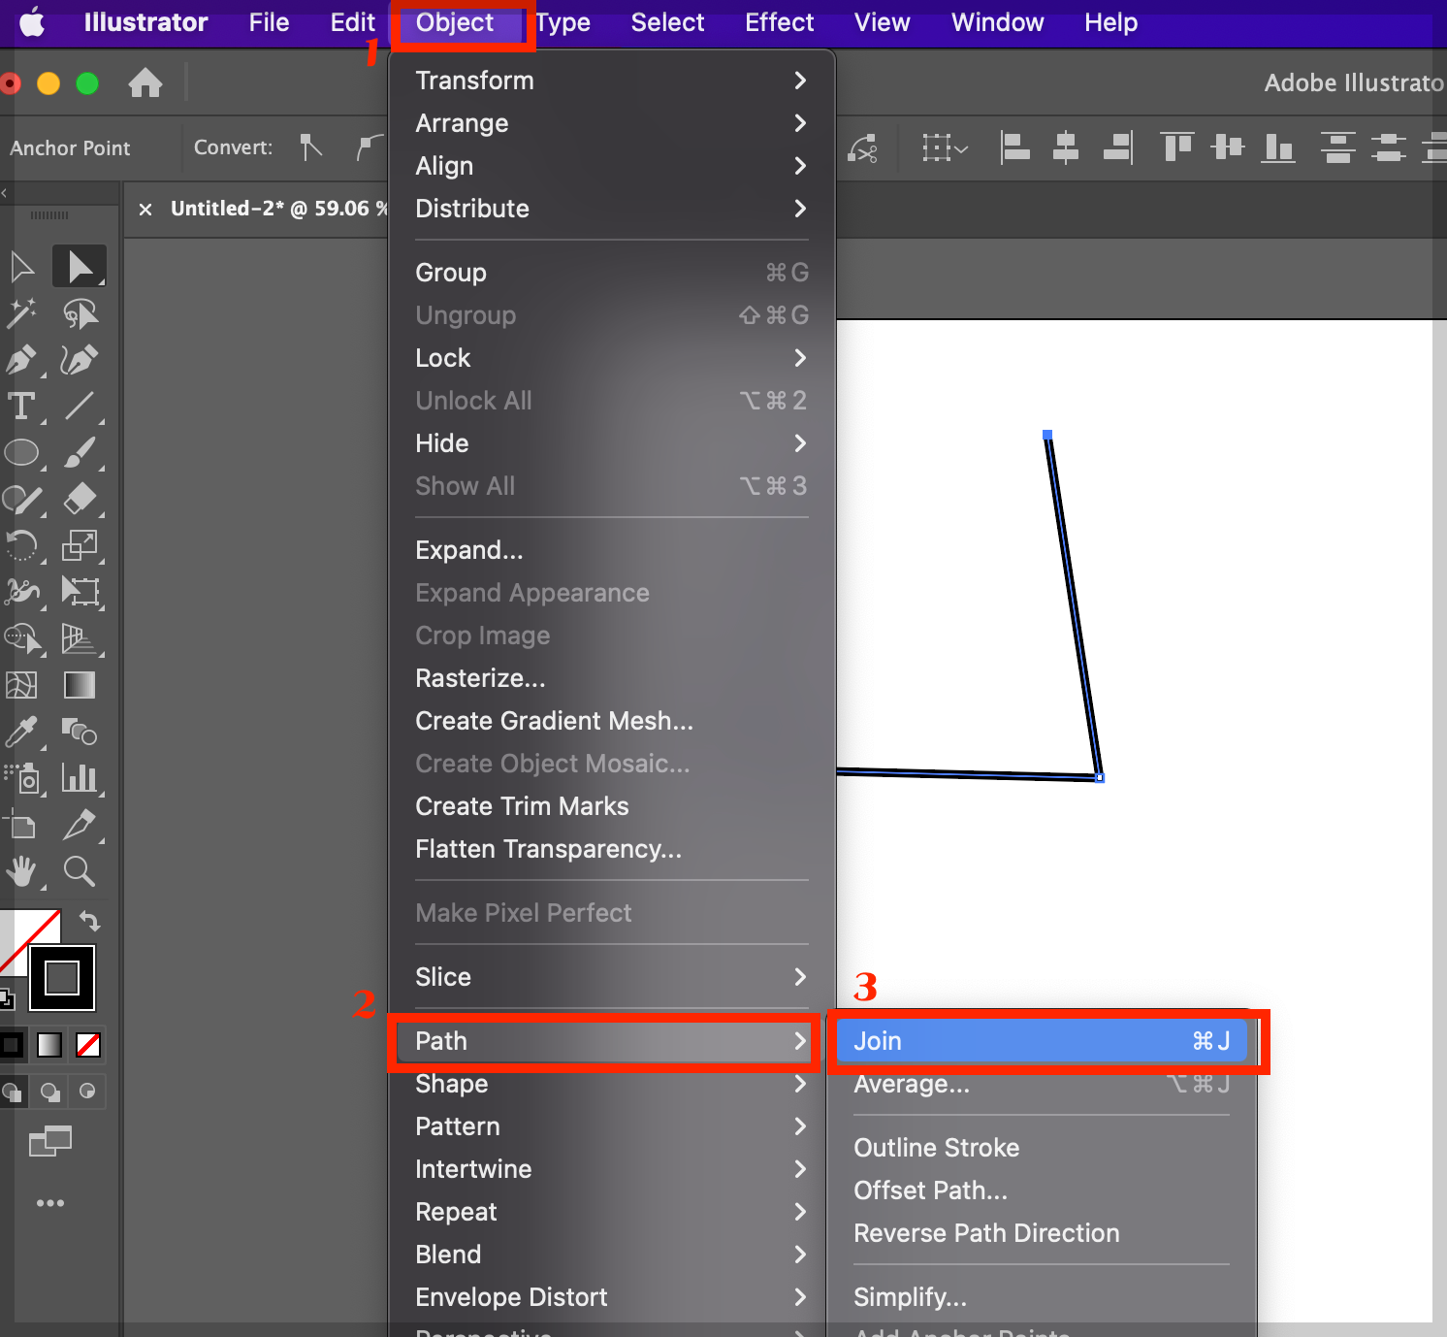Enable Draw Inside mode
1447x1337 pixels.
point(88,1092)
